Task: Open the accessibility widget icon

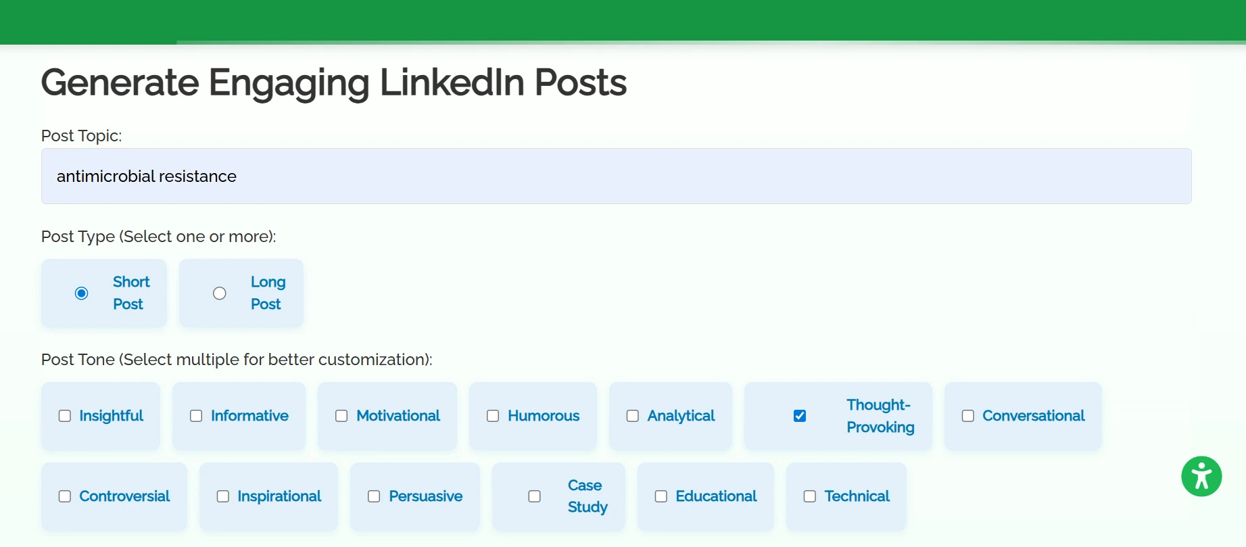Action: click(1201, 477)
